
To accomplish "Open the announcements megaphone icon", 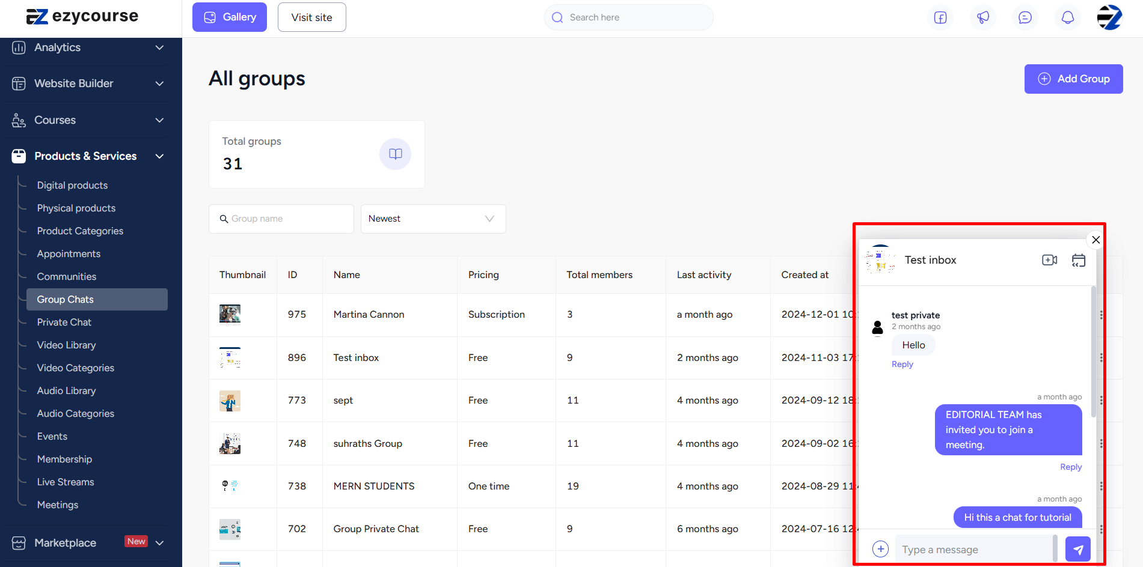I will (983, 17).
